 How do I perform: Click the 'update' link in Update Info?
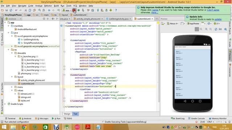[218, 19]
